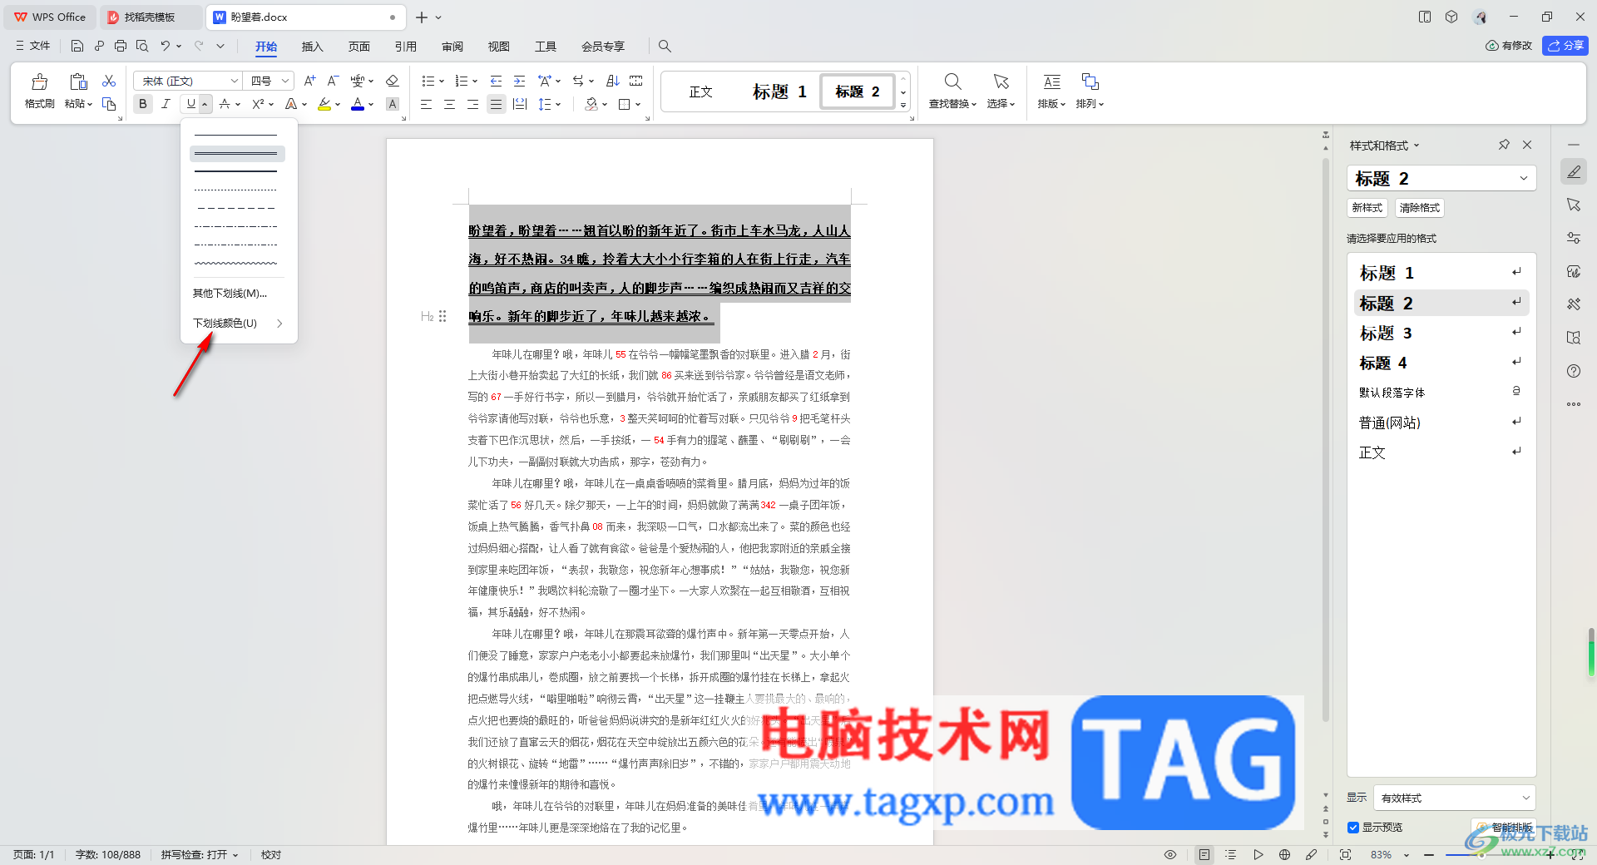Click the clear formatting eraser icon

393,81
